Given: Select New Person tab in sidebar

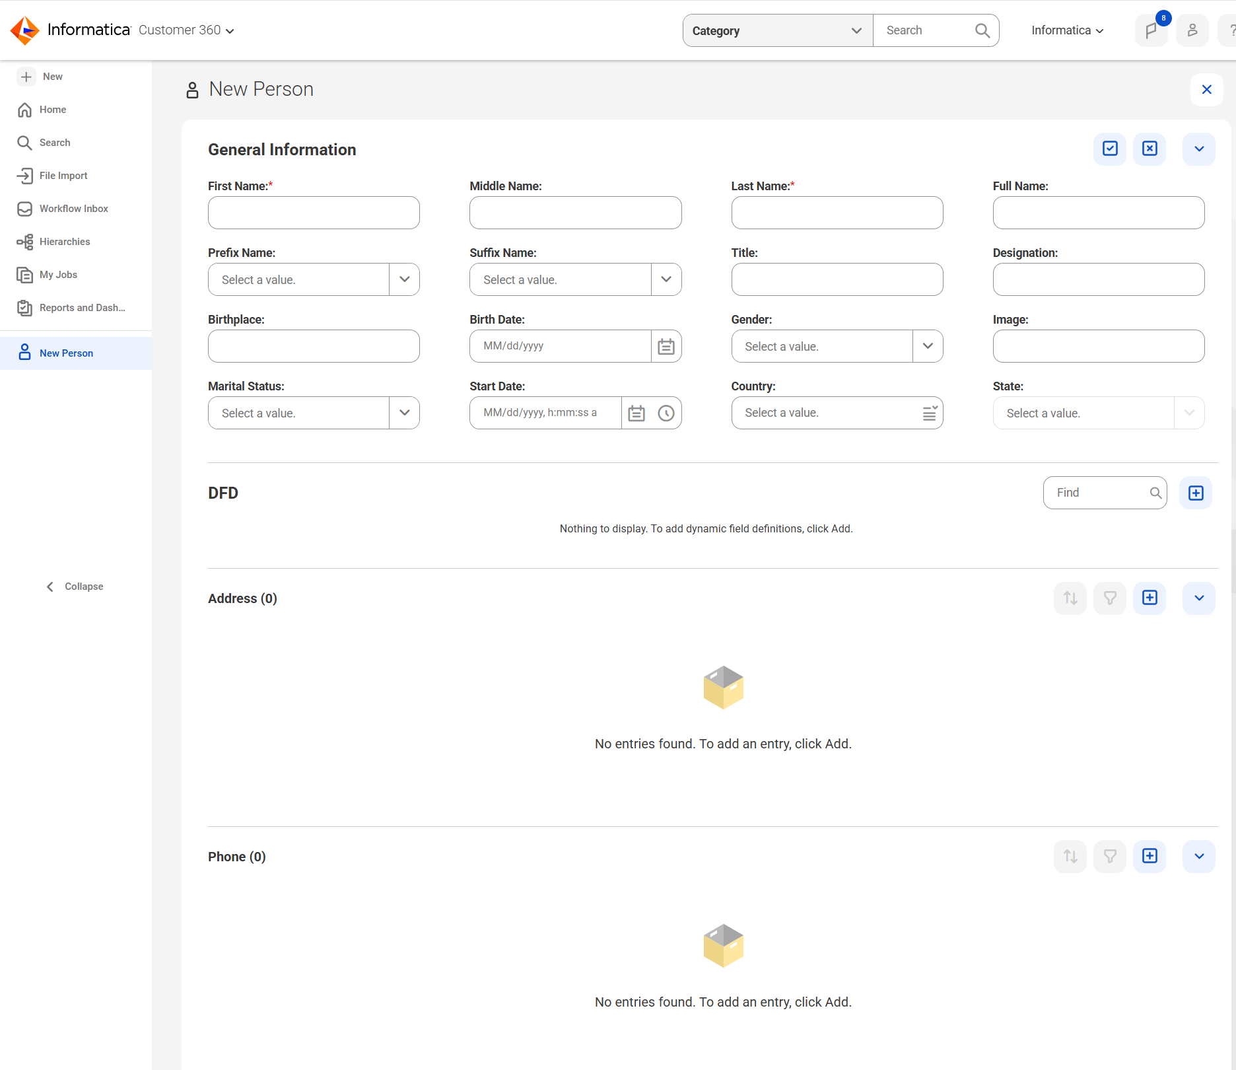Looking at the screenshot, I should [76, 353].
